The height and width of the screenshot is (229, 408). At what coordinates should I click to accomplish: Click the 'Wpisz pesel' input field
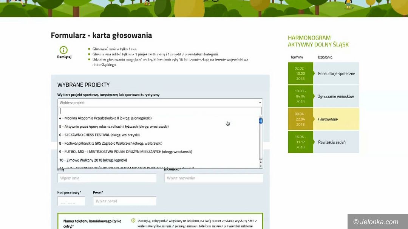(x=125, y=201)
